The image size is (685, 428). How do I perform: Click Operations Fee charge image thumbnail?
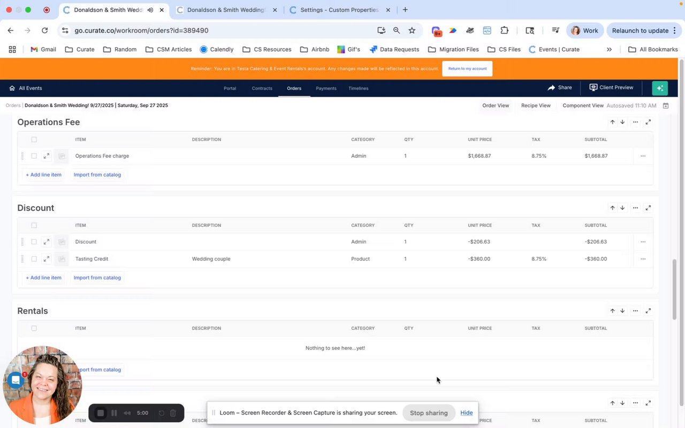[62, 156]
